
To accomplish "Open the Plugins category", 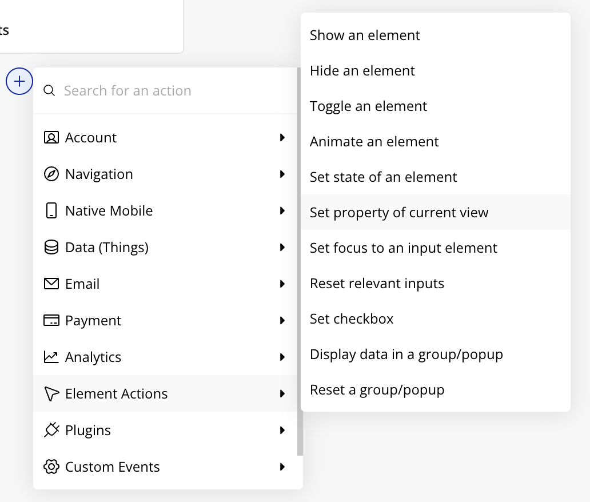I will pos(165,430).
